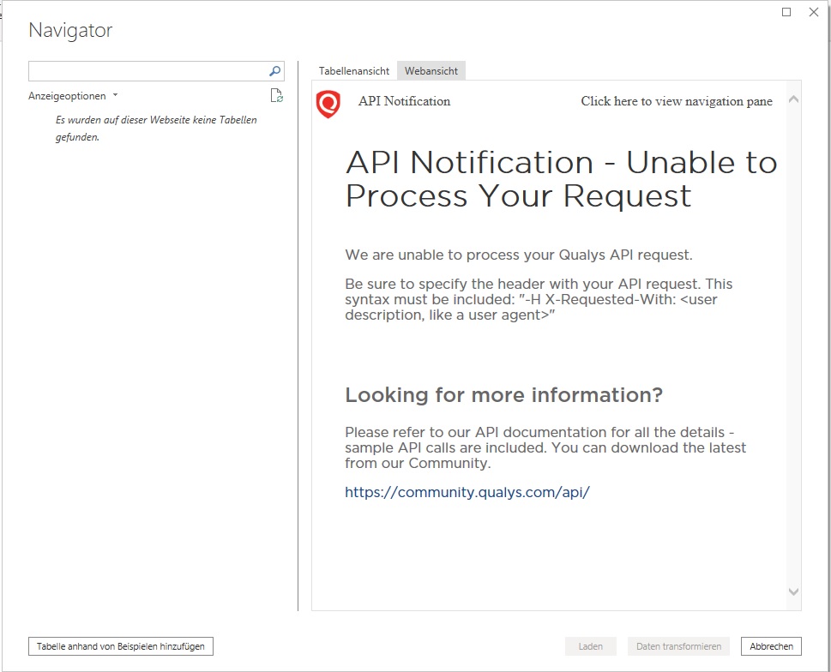Click the 'Unable to Process Your Request' title

(x=562, y=179)
